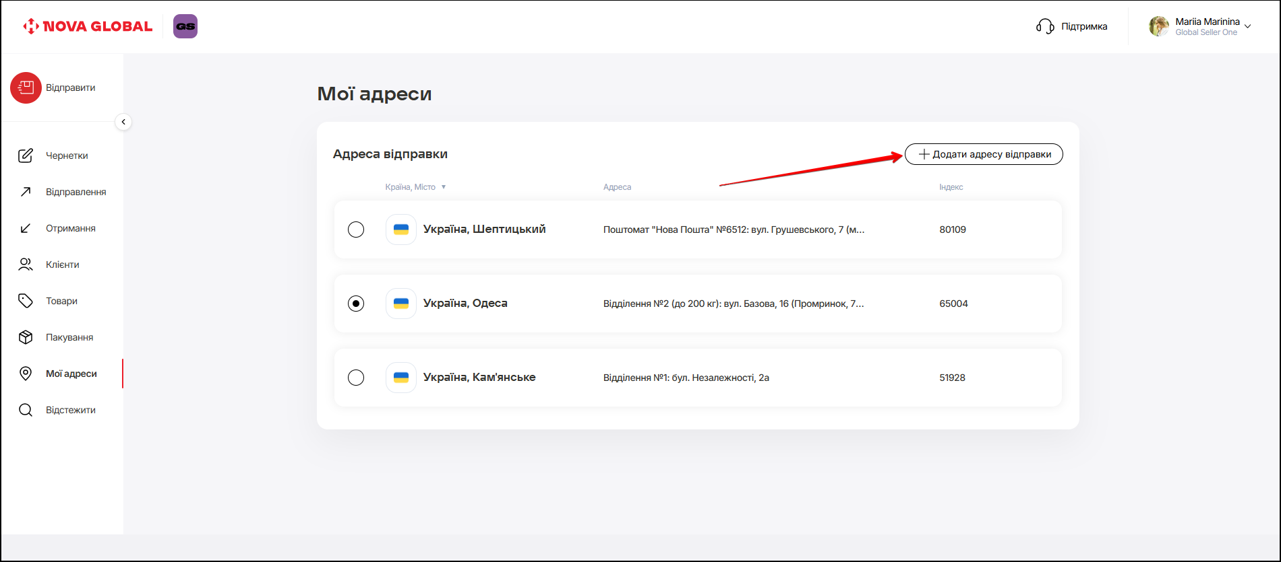
Task: Open the Мої адреси menu item
Action: pyautogui.click(x=71, y=374)
